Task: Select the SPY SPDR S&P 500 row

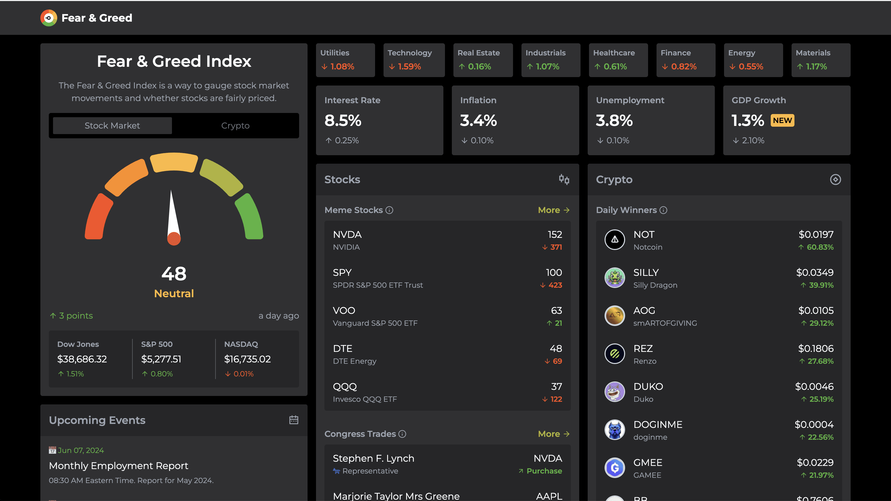Action: pyautogui.click(x=447, y=278)
